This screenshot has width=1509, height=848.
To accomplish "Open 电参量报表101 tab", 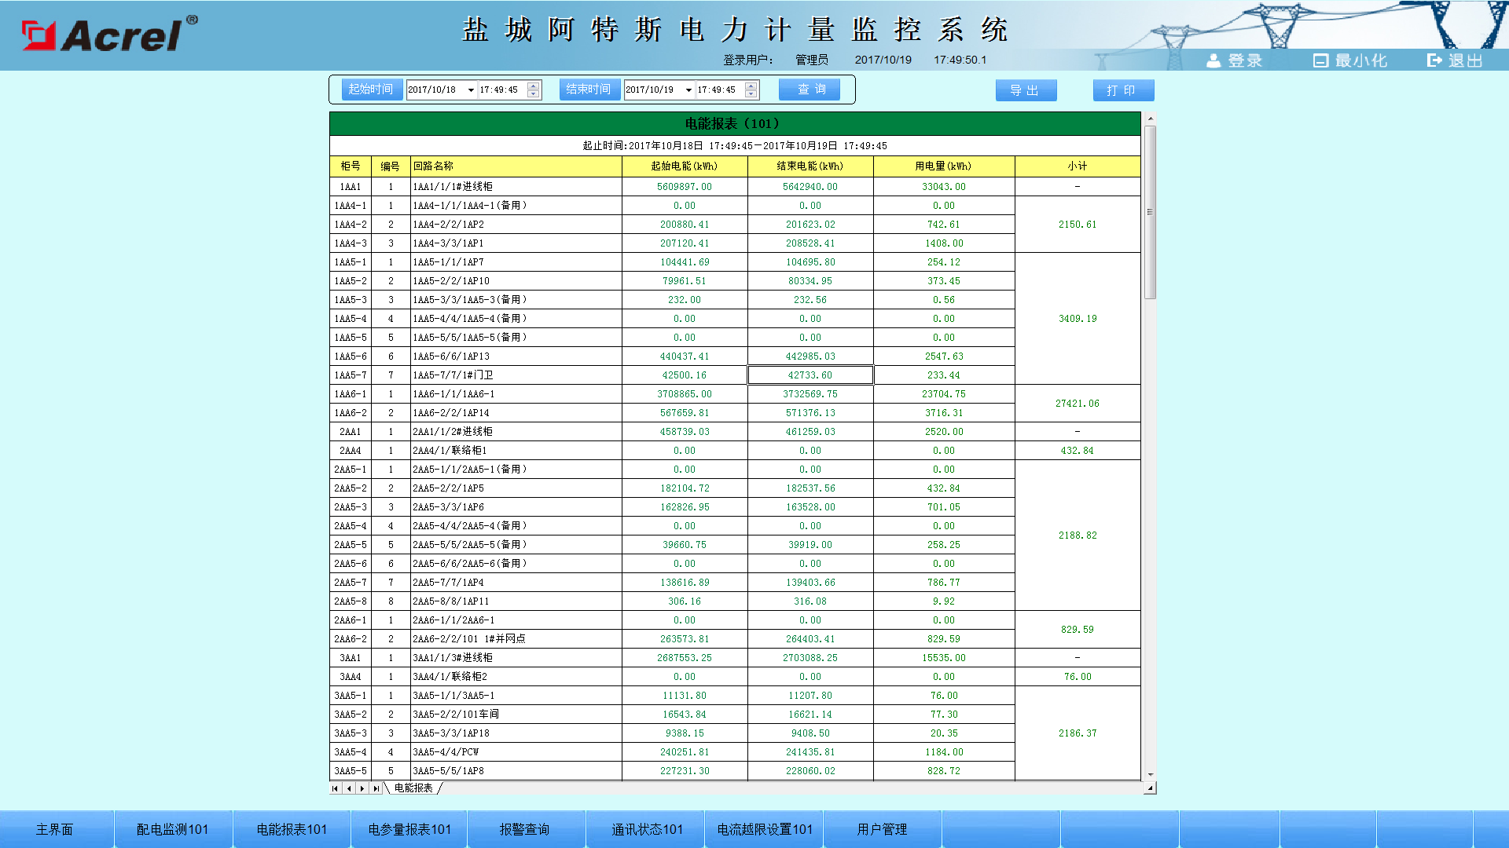I will pos(409,829).
